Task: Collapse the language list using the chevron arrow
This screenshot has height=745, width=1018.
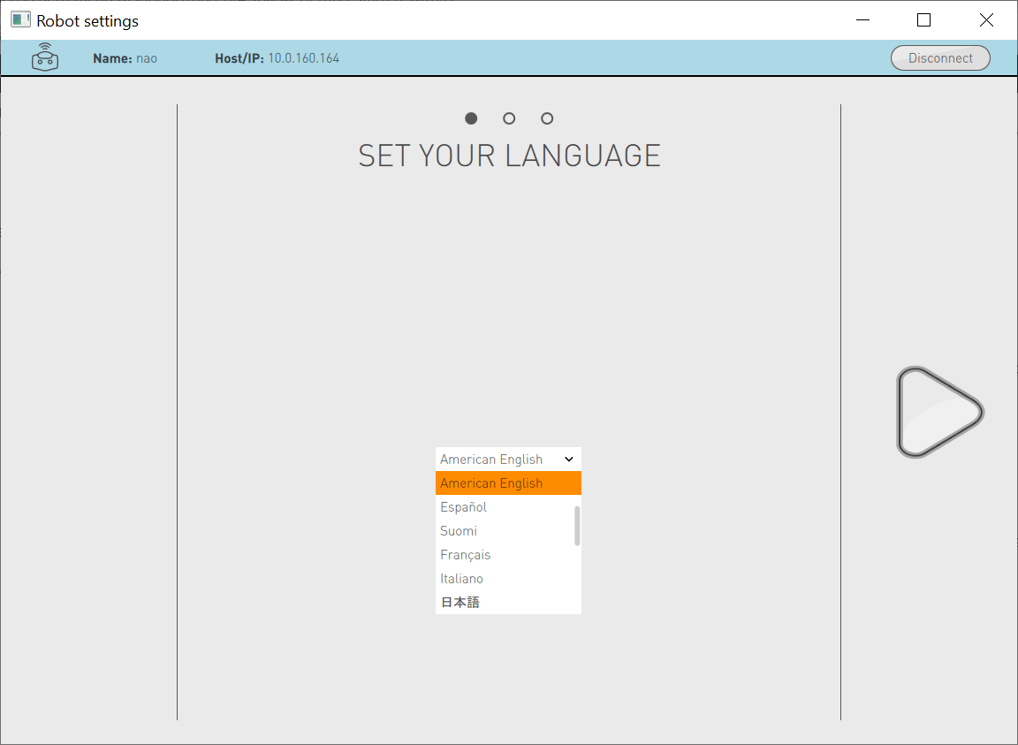Action: click(569, 460)
